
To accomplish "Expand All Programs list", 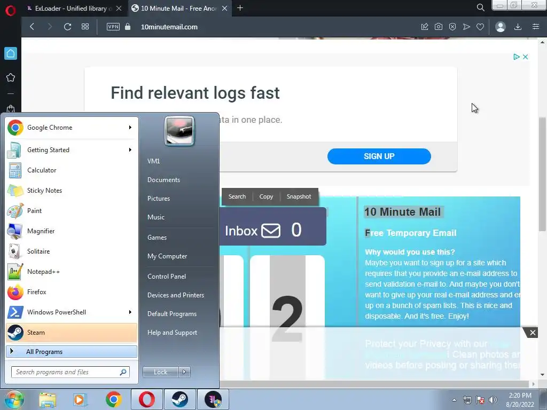I will point(72,351).
